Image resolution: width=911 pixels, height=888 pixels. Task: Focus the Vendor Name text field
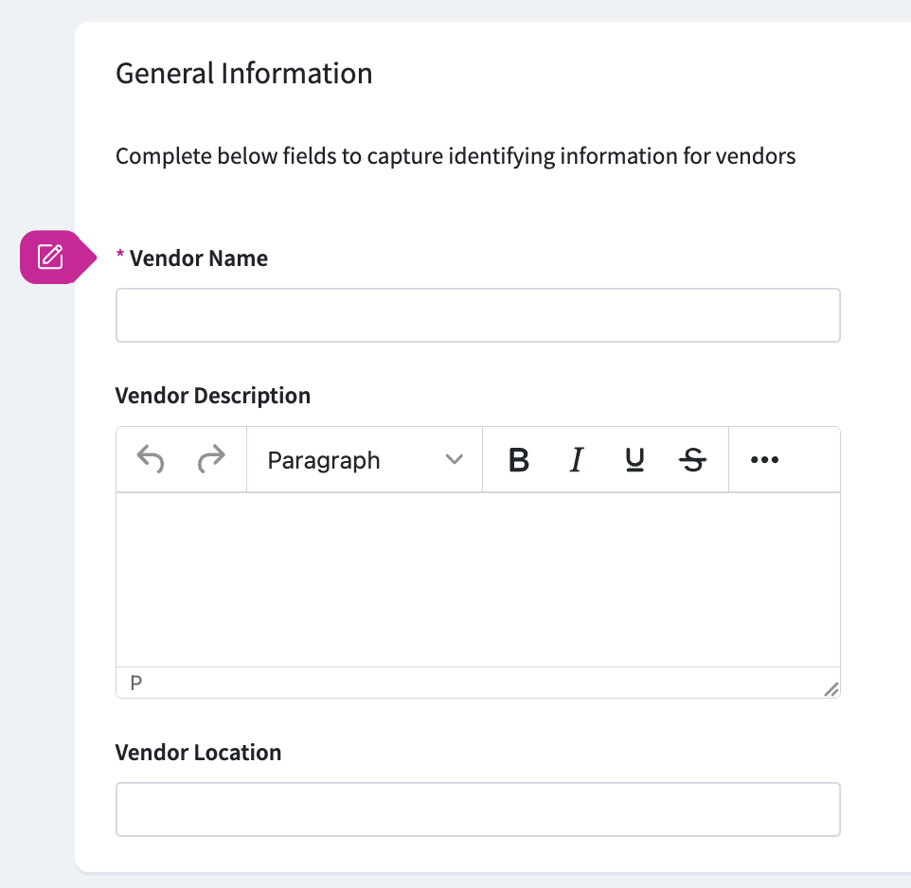477,315
